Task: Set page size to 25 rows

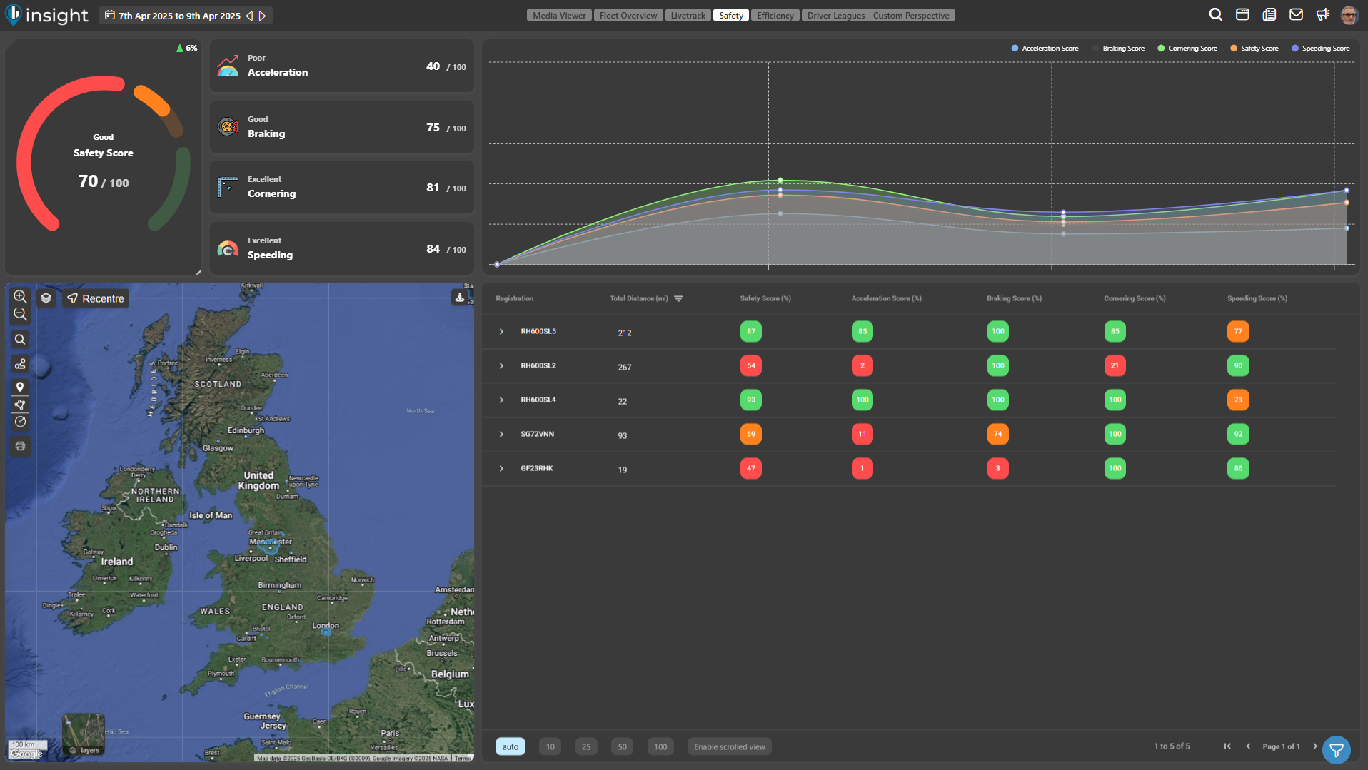Action: pos(585,747)
